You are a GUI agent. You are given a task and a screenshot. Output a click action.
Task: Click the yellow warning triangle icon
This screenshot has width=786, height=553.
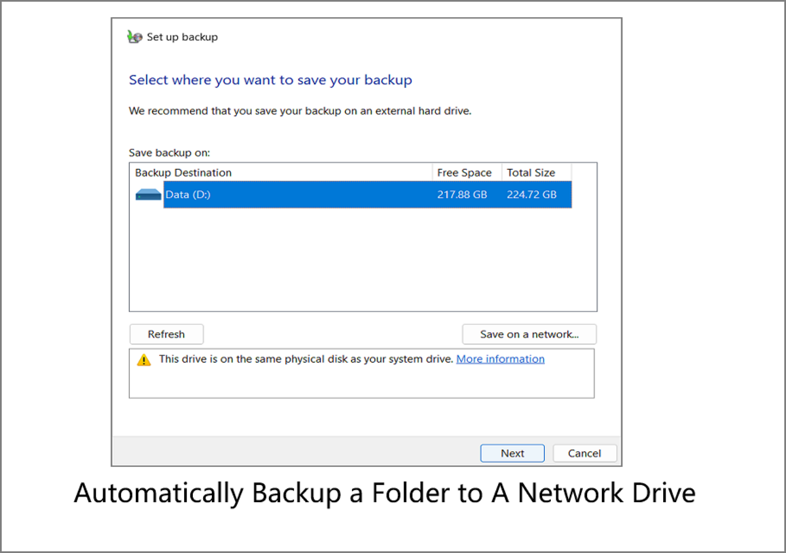pyautogui.click(x=144, y=360)
